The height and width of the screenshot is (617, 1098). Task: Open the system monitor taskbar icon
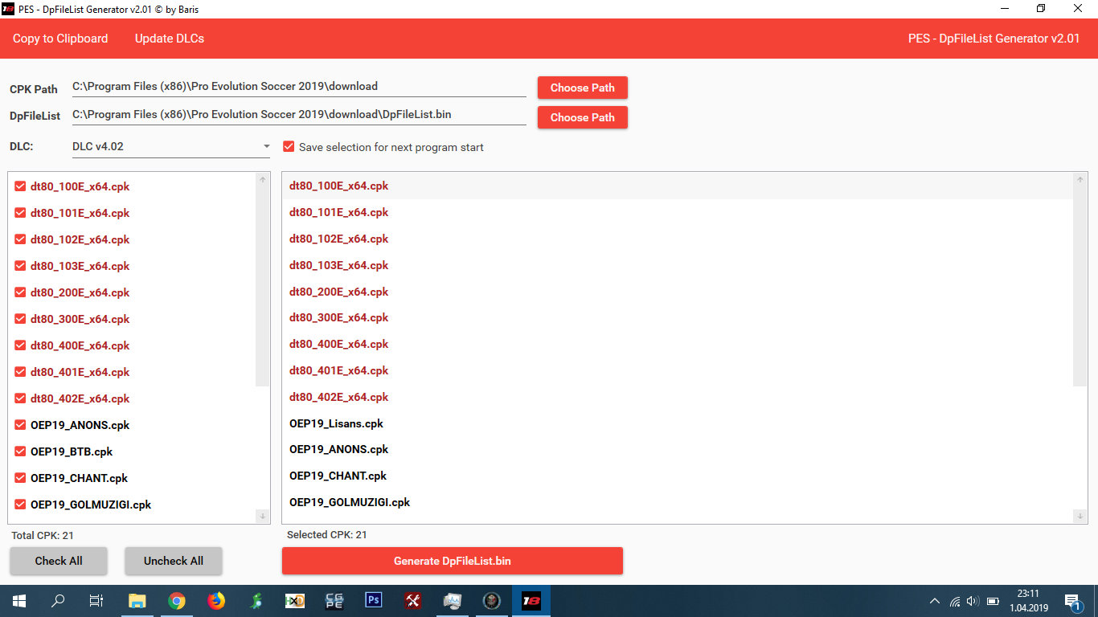(x=453, y=600)
